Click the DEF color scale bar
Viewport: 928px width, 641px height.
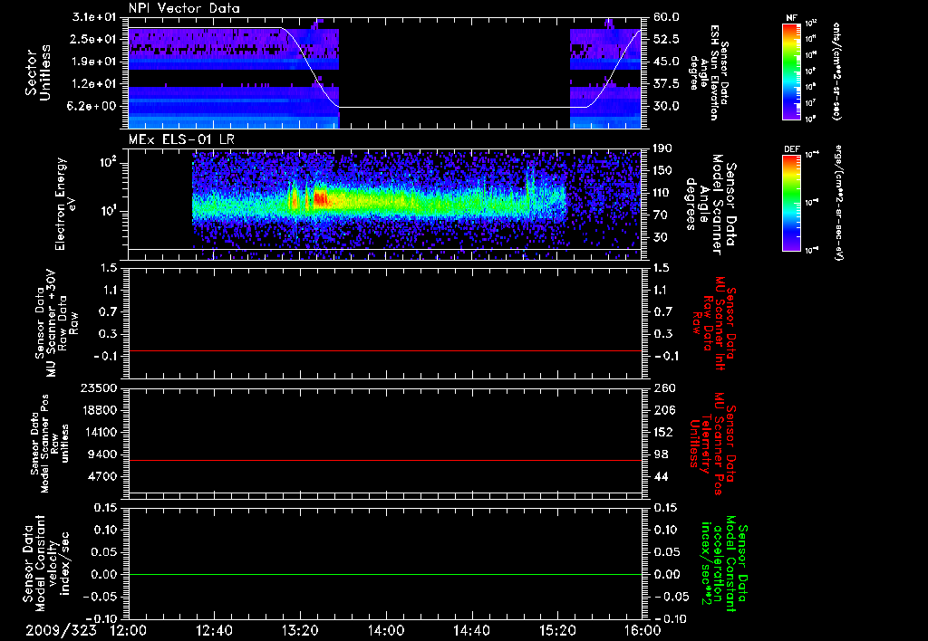coord(790,201)
